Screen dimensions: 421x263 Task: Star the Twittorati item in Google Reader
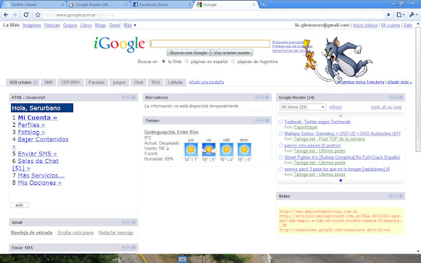click(x=281, y=122)
